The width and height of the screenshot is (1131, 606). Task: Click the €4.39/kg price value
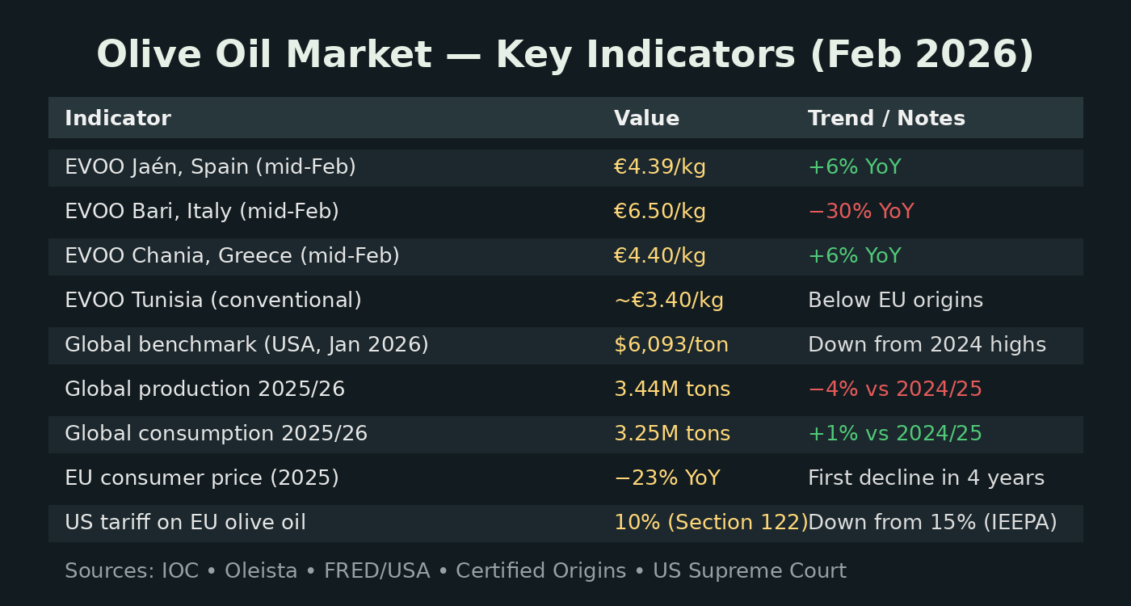(x=659, y=167)
